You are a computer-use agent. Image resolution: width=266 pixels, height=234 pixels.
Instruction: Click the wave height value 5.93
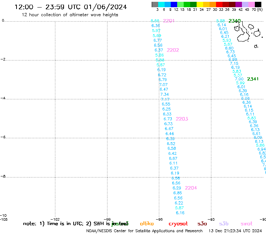click(227, 40)
